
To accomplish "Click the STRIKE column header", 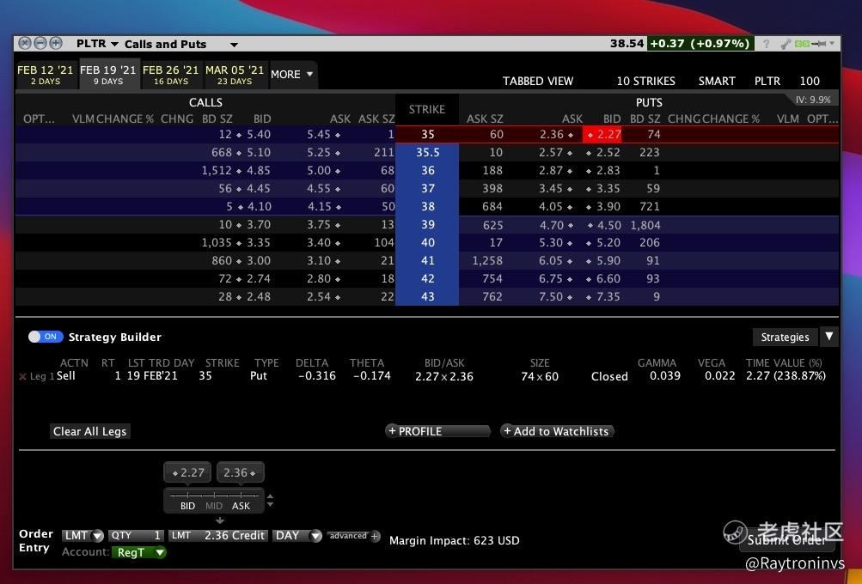I will (427, 109).
